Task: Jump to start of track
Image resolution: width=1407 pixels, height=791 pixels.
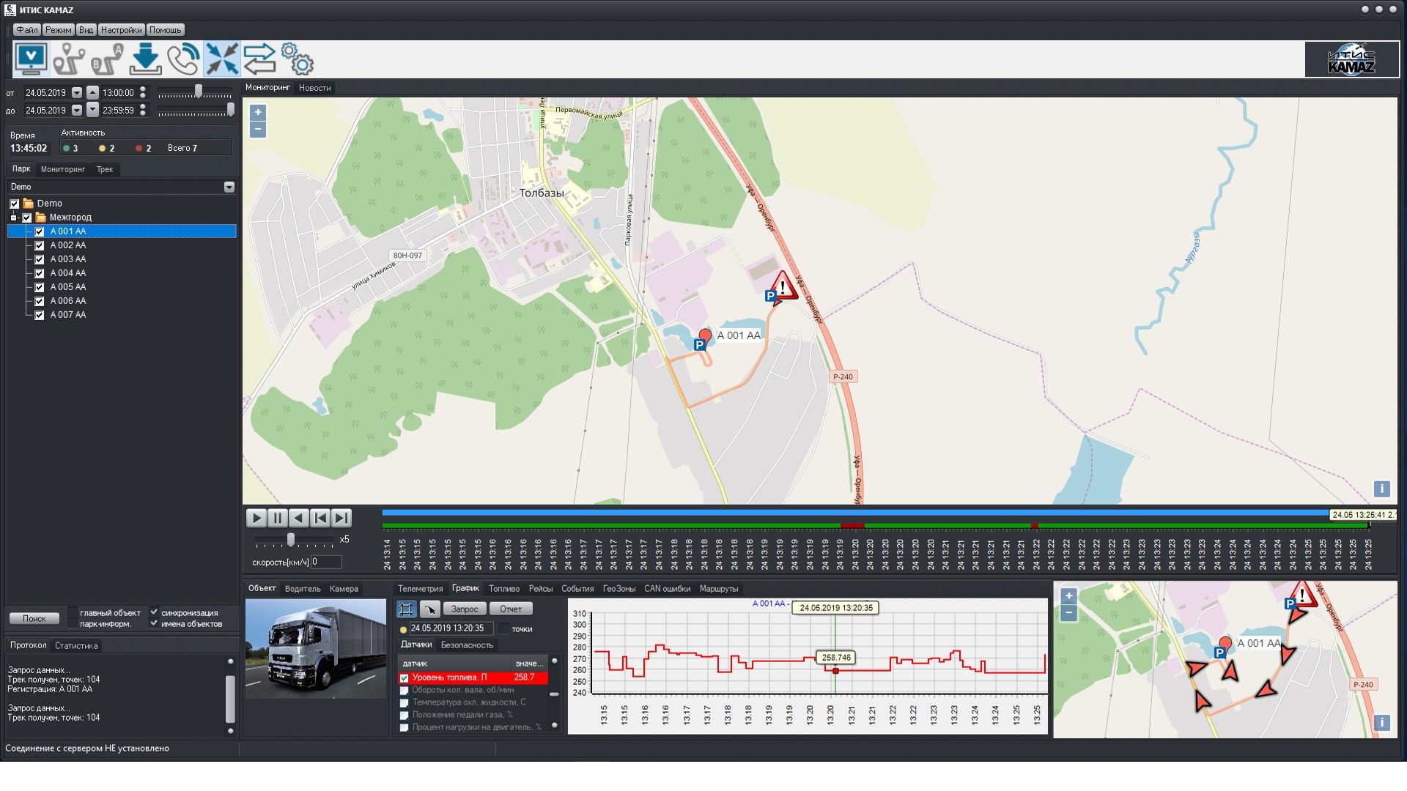Action: (x=320, y=518)
